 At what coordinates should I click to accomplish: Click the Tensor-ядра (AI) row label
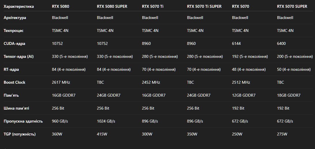19,56
